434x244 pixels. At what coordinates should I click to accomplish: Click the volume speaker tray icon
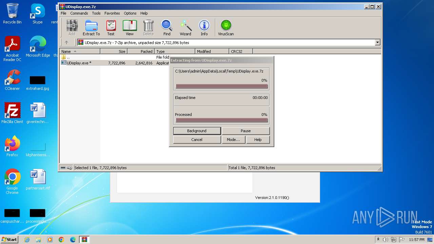tap(386, 240)
